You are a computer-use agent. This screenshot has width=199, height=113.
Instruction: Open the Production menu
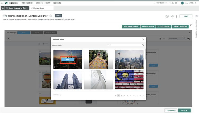click(28, 3)
